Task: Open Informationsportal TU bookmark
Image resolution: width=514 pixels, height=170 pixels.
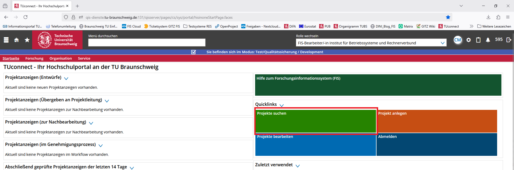Action: tap(23, 26)
